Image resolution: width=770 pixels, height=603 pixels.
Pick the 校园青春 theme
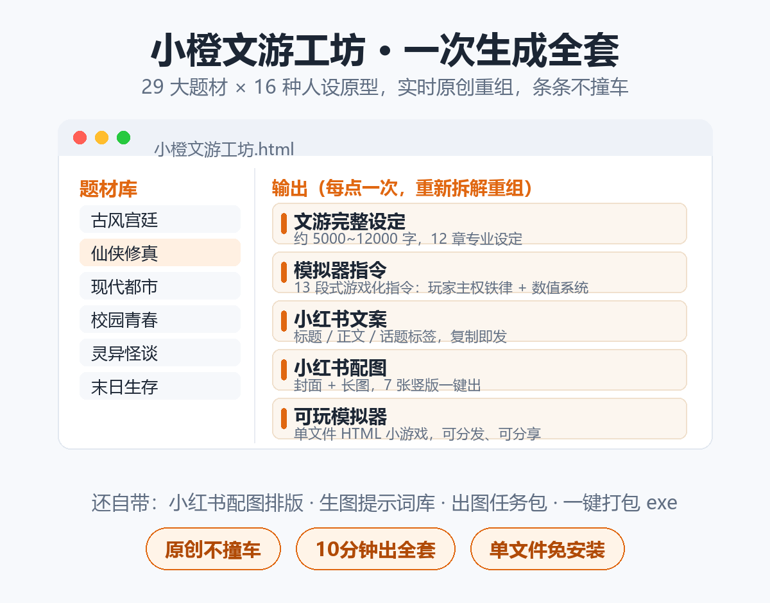160,319
